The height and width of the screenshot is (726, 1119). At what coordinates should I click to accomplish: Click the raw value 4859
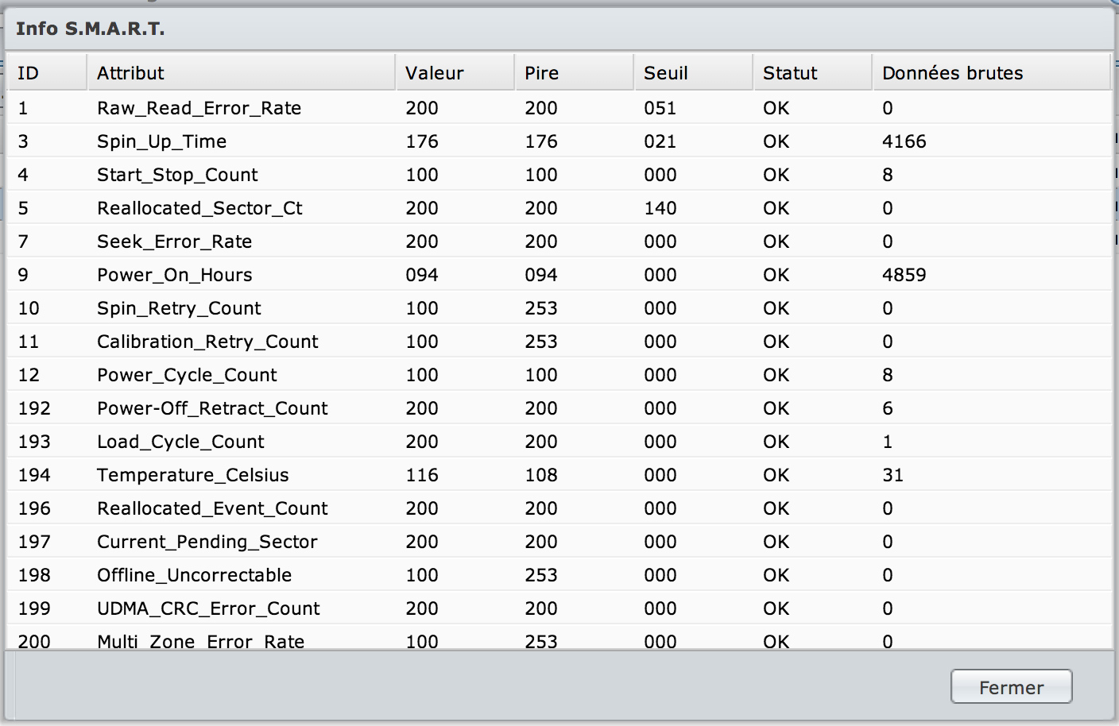904,275
